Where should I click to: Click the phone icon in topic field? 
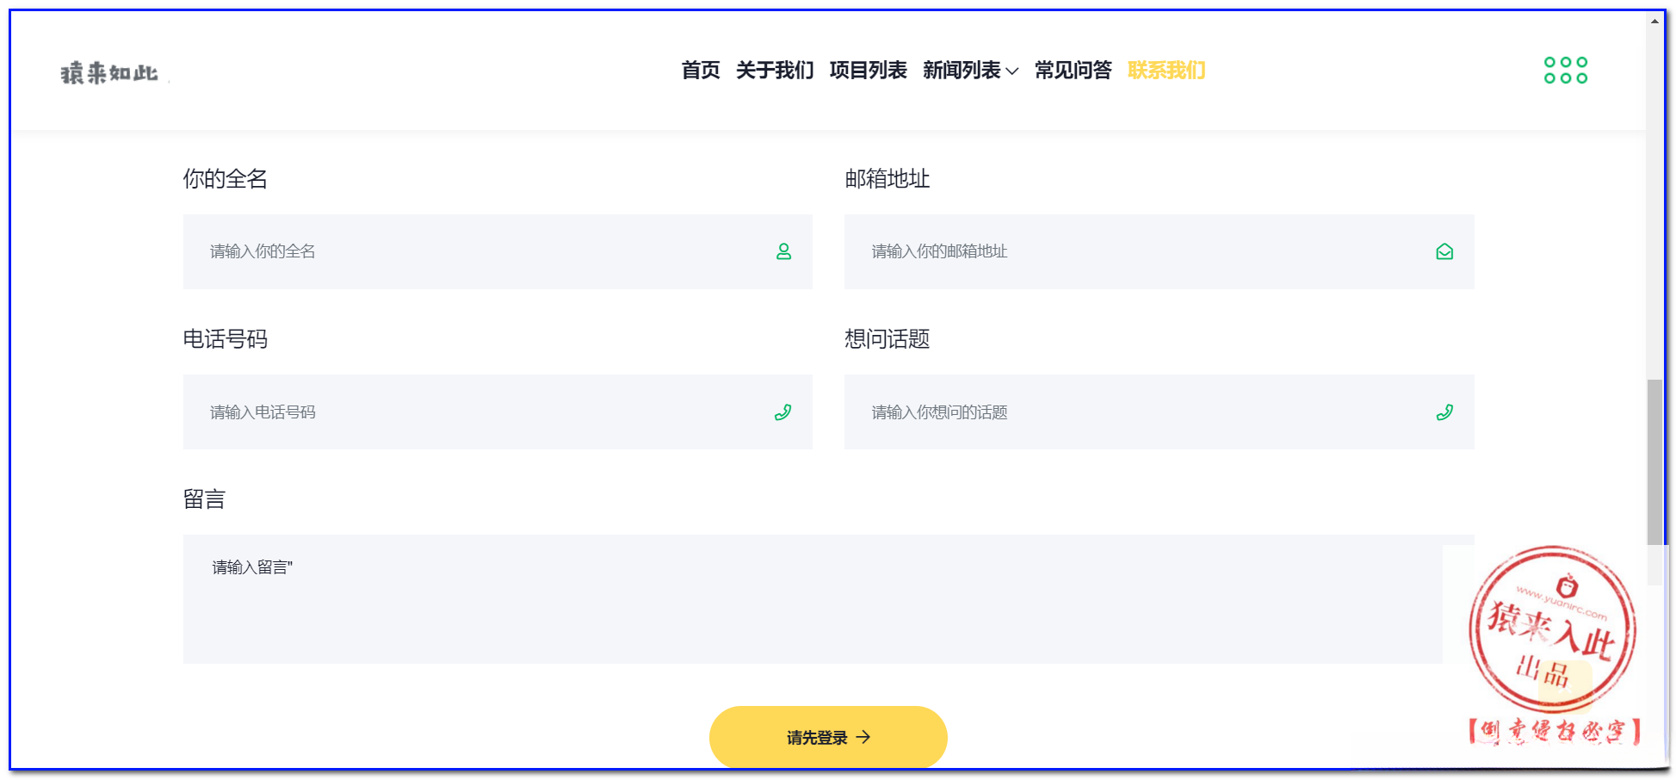click(x=1444, y=412)
